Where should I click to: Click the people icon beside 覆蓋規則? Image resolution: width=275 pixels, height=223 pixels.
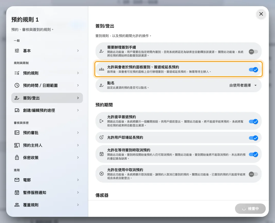[17, 205]
